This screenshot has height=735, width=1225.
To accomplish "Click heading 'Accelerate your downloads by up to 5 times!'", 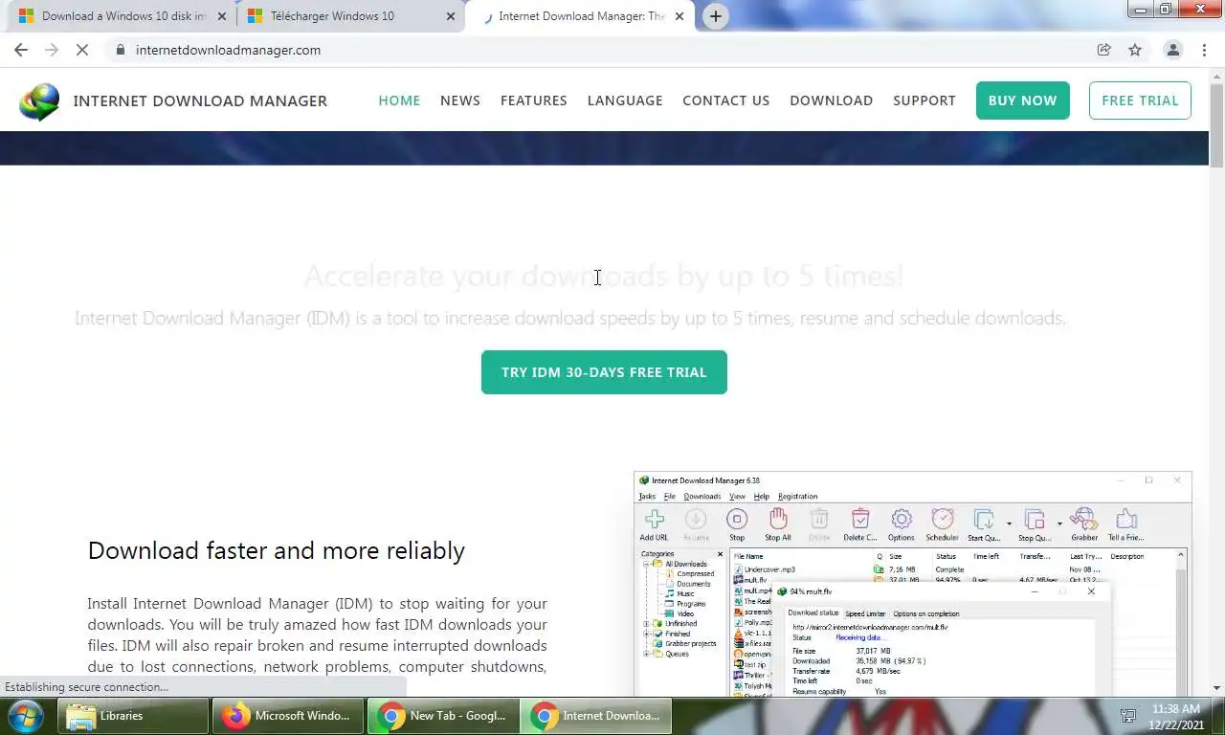I will click(x=604, y=277).
